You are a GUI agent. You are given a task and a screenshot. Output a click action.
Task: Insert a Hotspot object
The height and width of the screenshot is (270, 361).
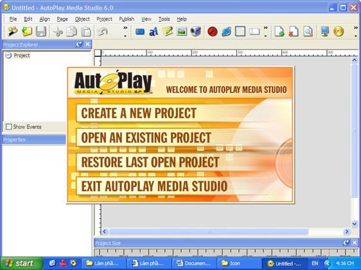coord(240,31)
